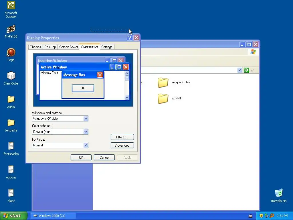Click the Message Box preview title
This screenshot has width=293, height=220.
coord(74,75)
